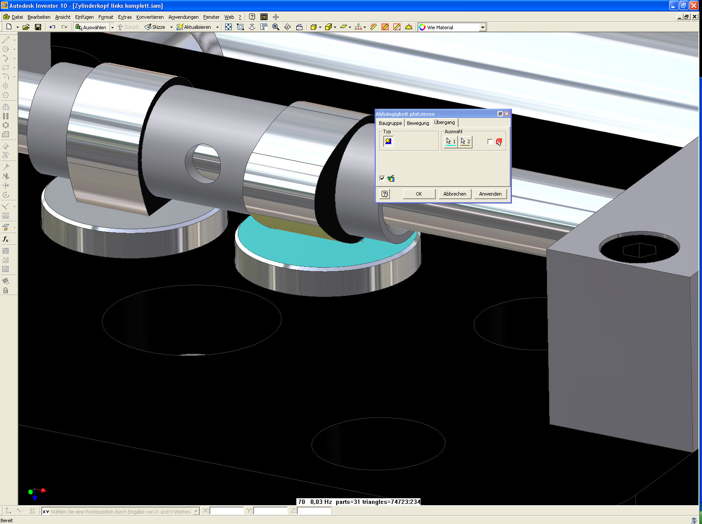
Task: Click the Zoom magnifier tool icon
Action: [x=276, y=27]
